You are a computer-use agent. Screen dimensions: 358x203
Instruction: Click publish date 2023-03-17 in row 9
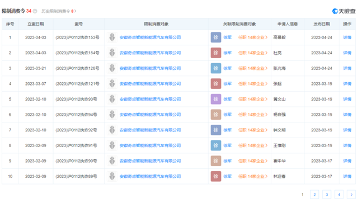click(x=322, y=160)
